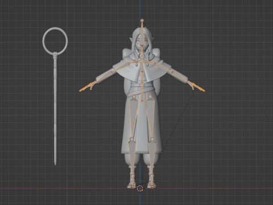Select the foot bone on the viewer's left
This screenshot has height=205, width=273.
click(x=132, y=182)
